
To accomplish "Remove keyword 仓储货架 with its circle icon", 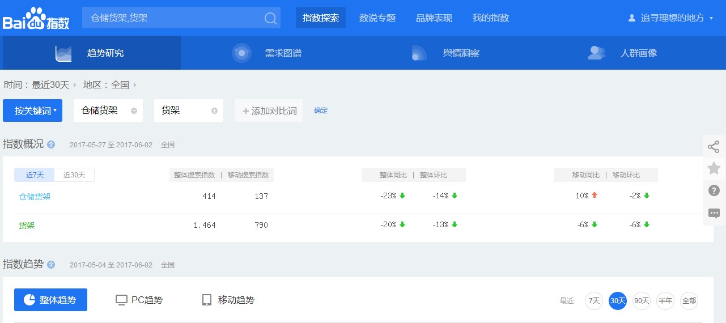I will coord(134,111).
